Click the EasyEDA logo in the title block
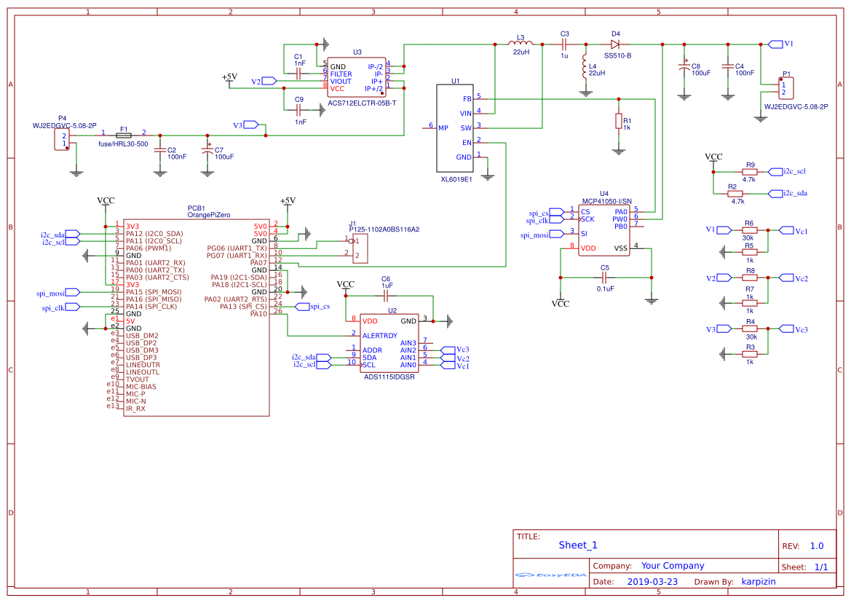 [x=550, y=575]
